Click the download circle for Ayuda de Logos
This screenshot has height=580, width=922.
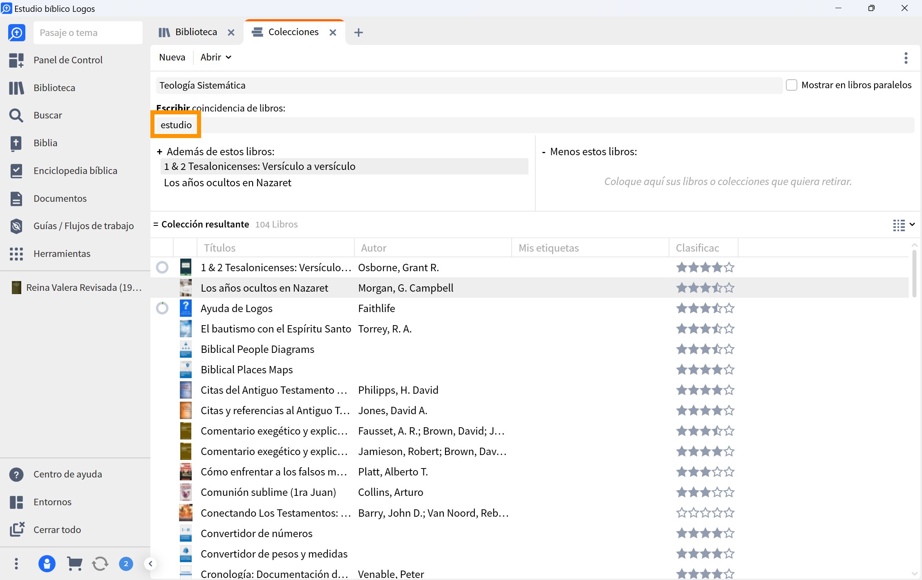pos(162,308)
